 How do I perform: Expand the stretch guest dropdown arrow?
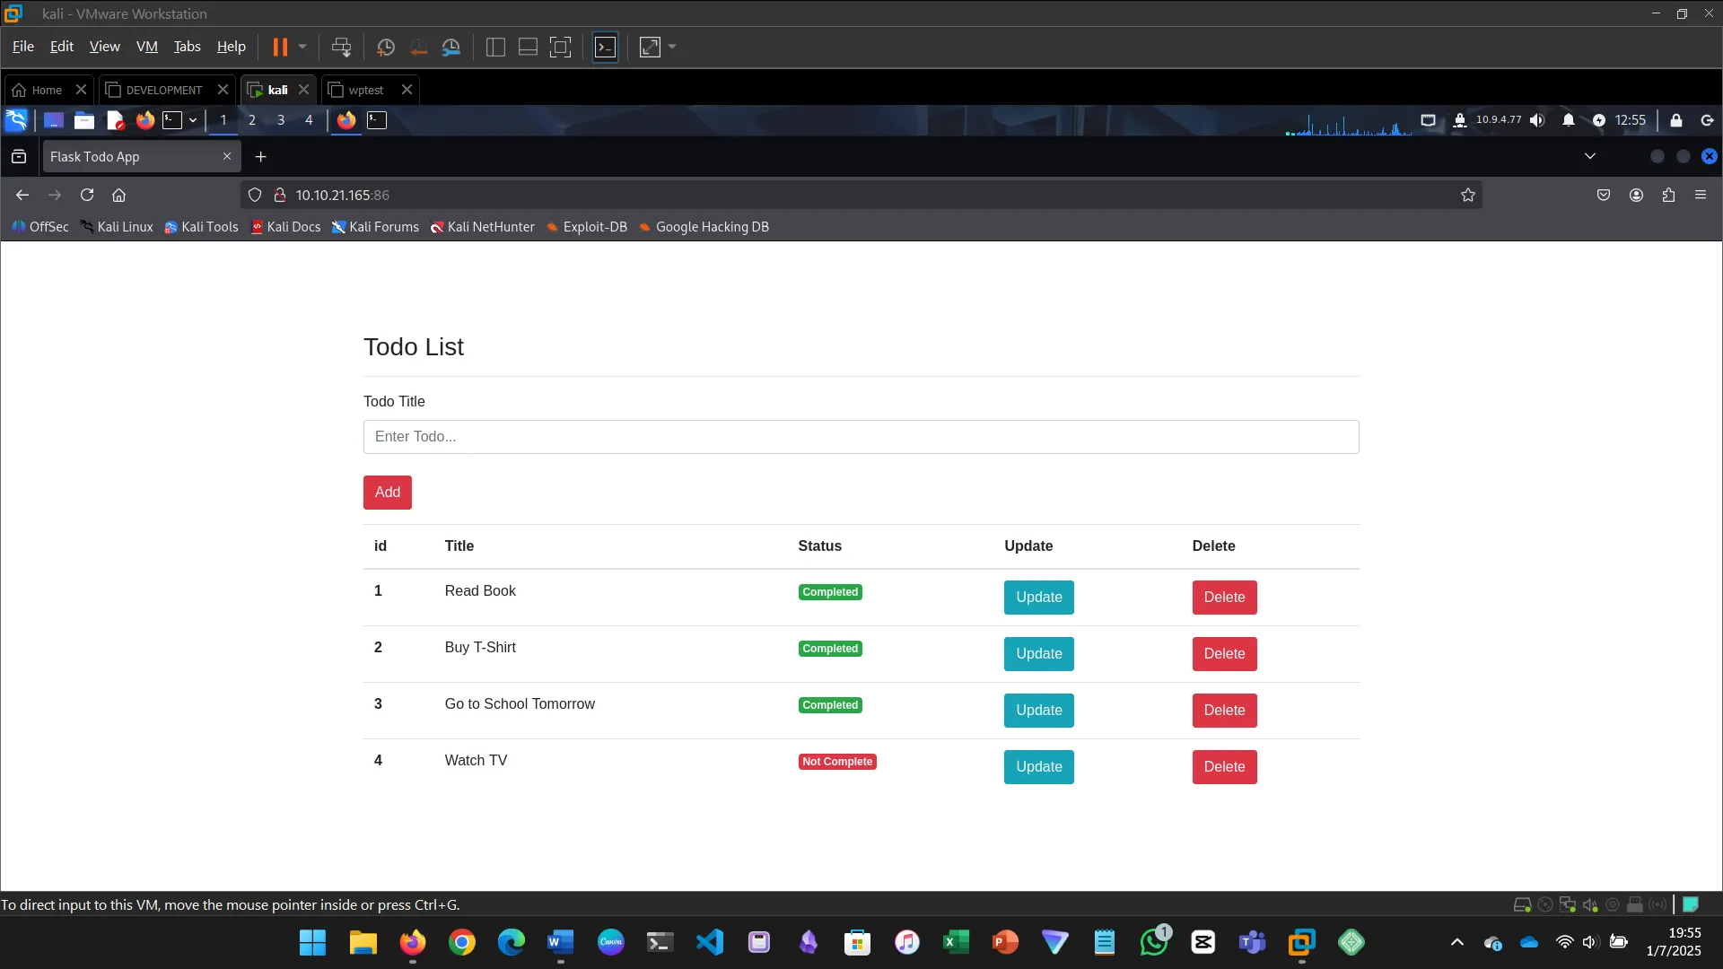[672, 47]
